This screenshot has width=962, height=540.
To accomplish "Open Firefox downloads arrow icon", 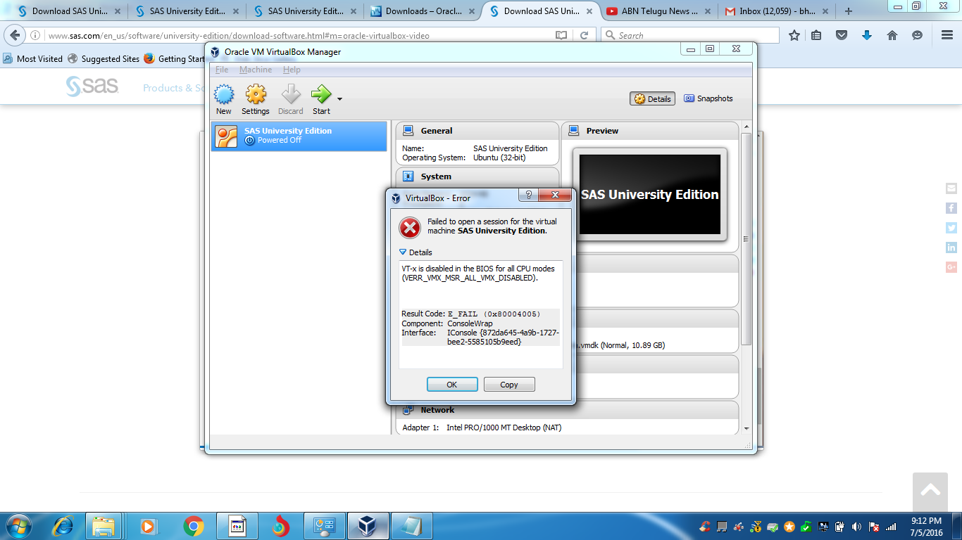I will (867, 35).
